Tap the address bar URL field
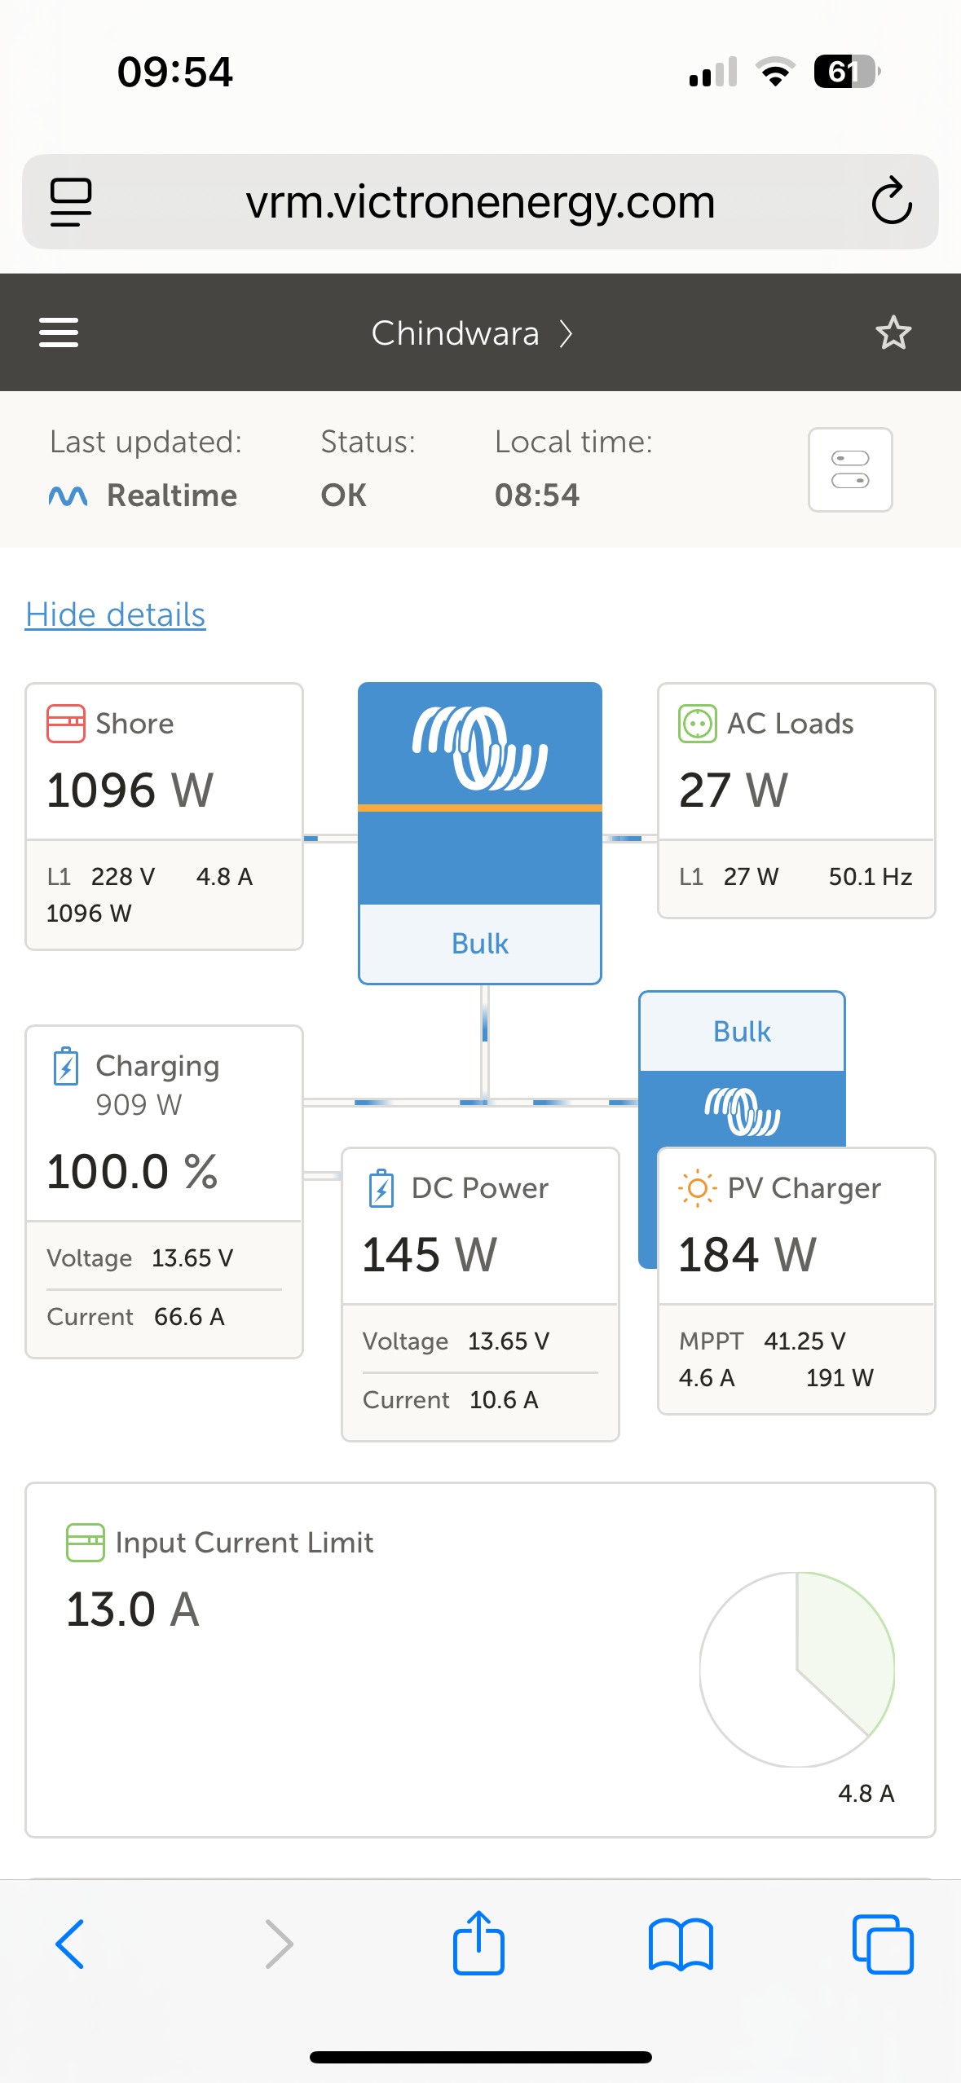Image resolution: width=961 pixels, height=2083 pixels. [x=480, y=201]
